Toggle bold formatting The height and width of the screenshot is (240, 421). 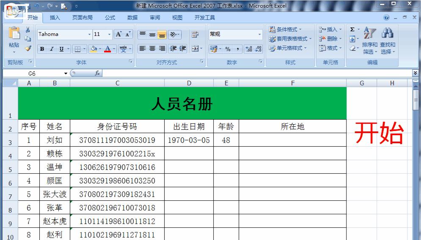click(42, 49)
